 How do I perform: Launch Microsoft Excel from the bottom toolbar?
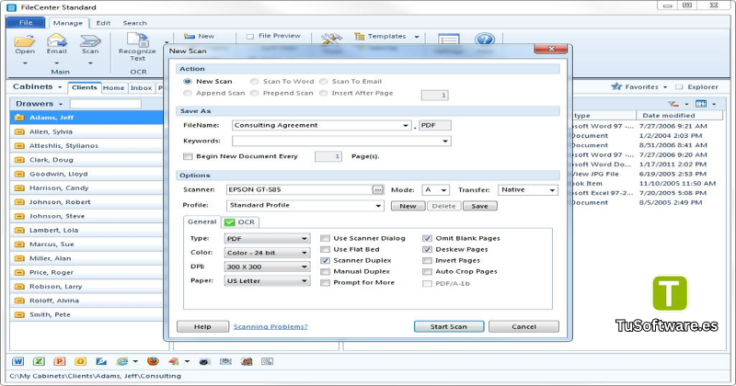[x=39, y=361]
